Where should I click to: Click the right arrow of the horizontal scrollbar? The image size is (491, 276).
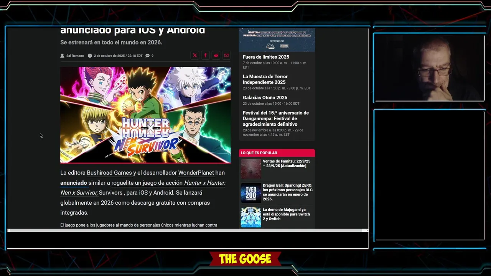click(x=367, y=230)
